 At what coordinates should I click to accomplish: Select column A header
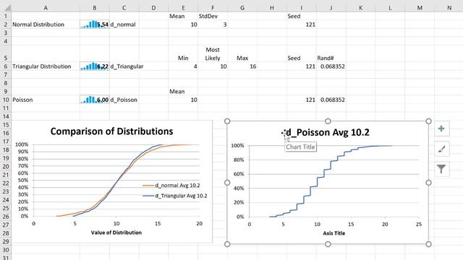46,8
